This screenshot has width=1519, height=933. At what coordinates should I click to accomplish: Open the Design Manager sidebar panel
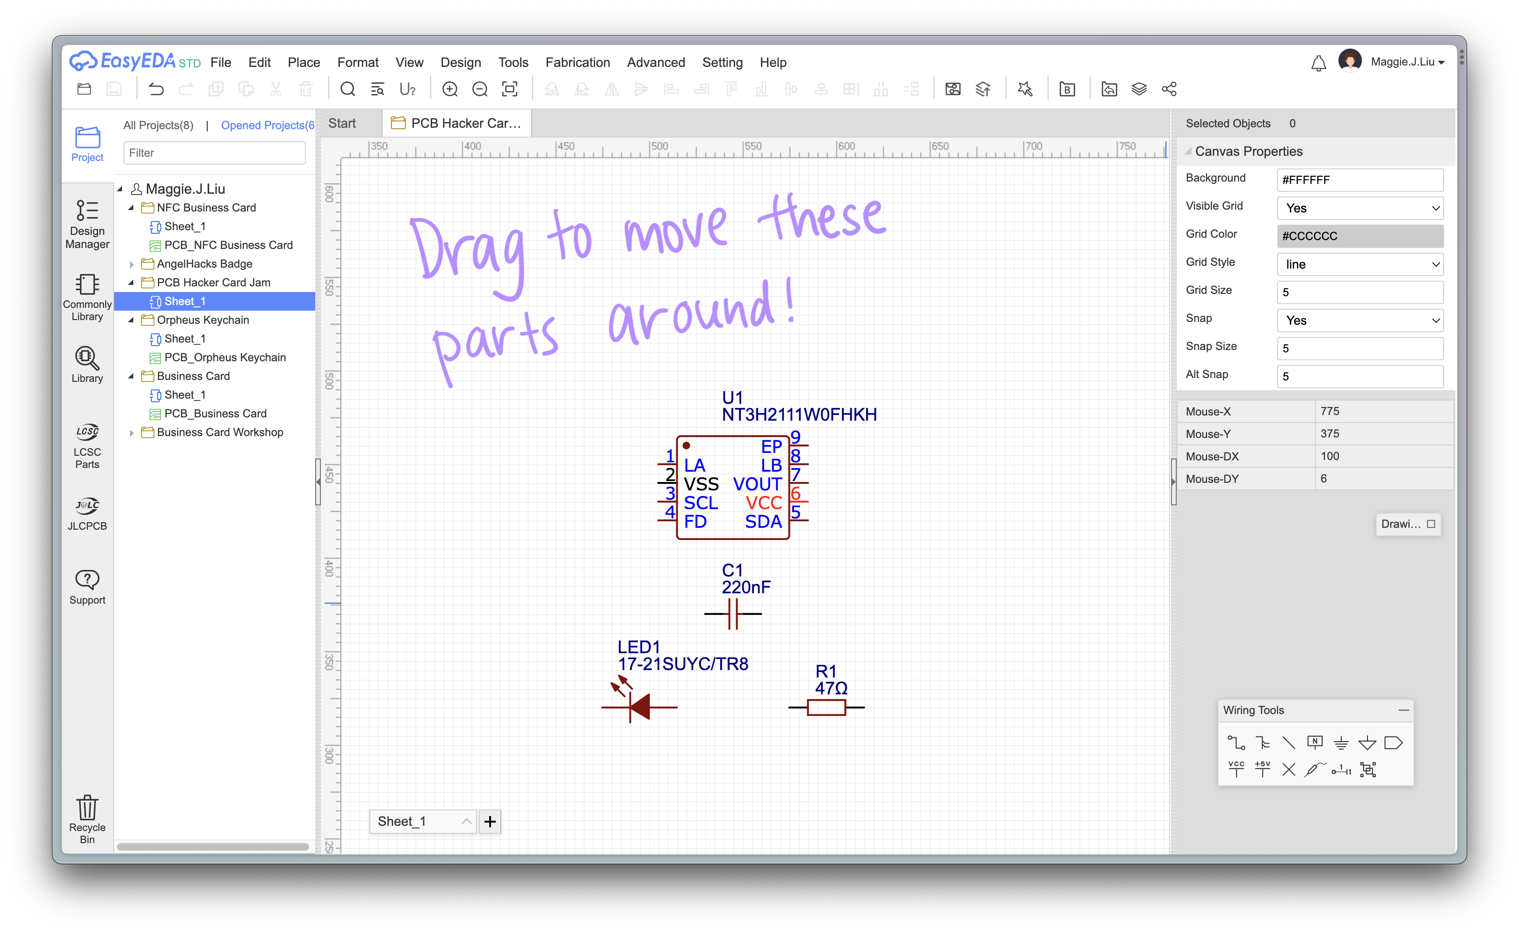[x=87, y=223]
